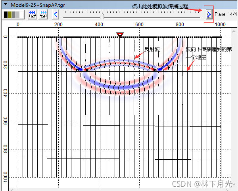Open the color palette swatch button
Viewport: 238px width, 191px height.
point(13,15)
